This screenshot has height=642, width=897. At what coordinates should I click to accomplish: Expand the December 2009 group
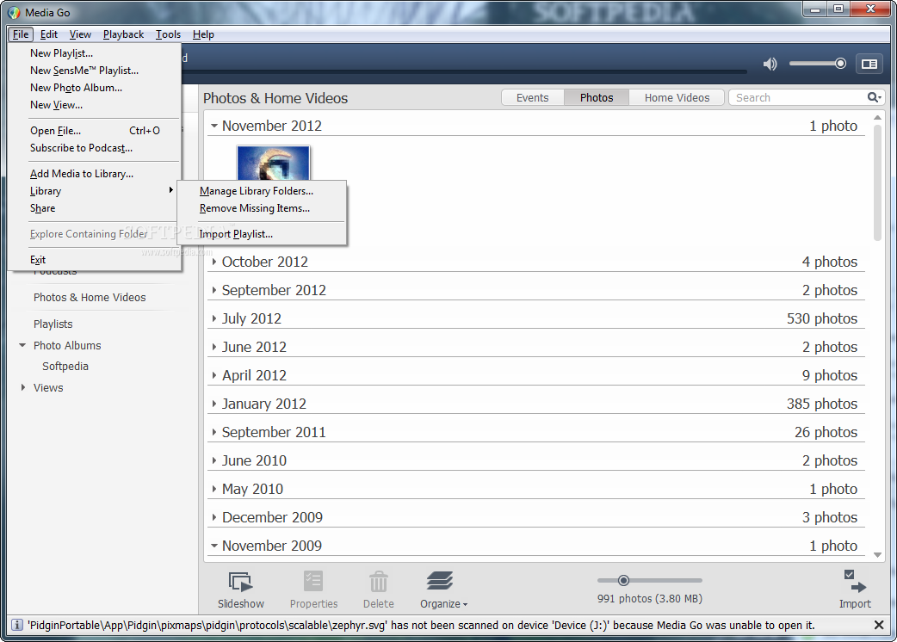(x=214, y=517)
